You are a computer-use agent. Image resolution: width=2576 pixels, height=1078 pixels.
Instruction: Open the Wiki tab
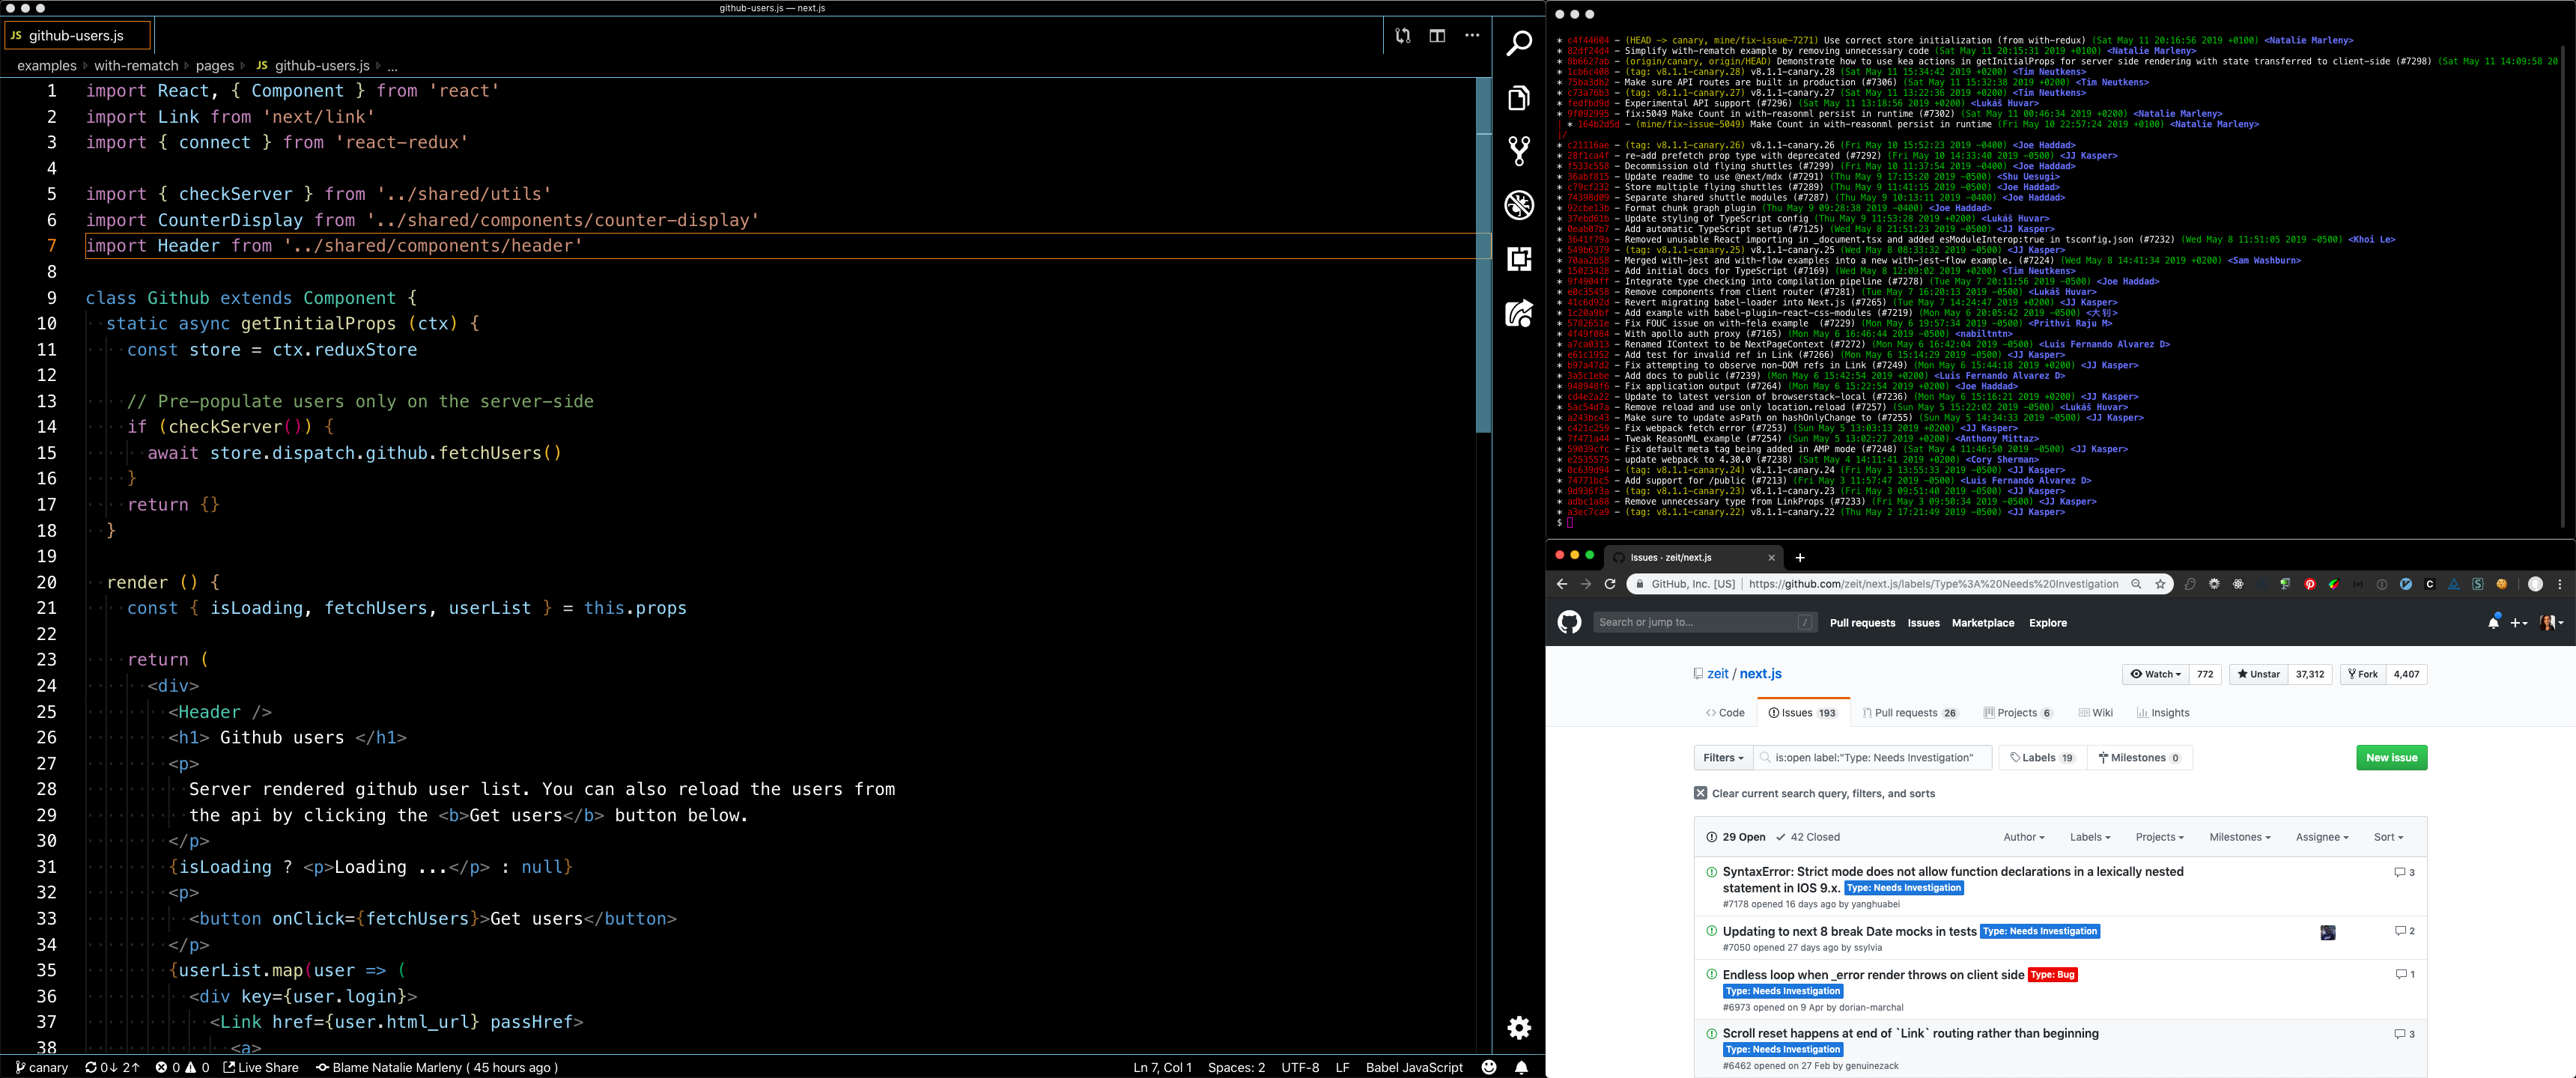(2096, 713)
